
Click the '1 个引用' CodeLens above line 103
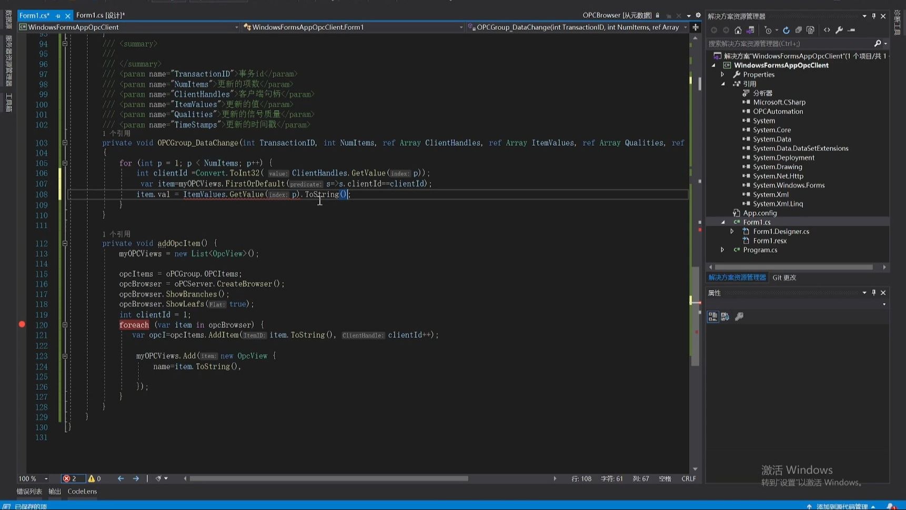(116, 134)
